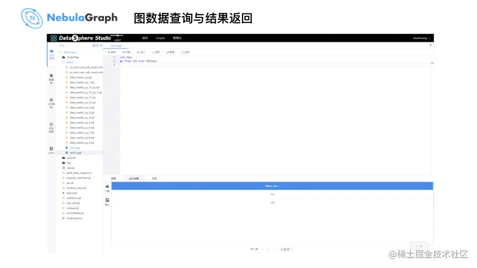Open the shanhuang user dropdown
477x268 pixels.
(421, 38)
